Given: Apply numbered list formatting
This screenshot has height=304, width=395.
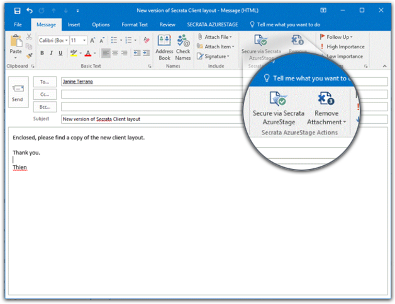Looking at the screenshot, I should 128,40.
